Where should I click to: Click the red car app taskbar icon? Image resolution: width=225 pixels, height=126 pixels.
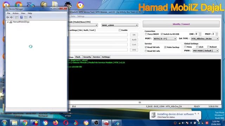point(106,123)
